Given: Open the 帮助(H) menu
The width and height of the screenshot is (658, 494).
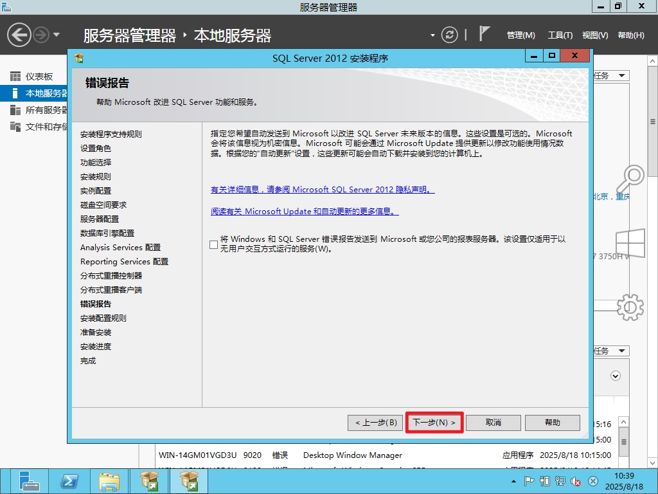Looking at the screenshot, I should pyautogui.click(x=631, y=35).
